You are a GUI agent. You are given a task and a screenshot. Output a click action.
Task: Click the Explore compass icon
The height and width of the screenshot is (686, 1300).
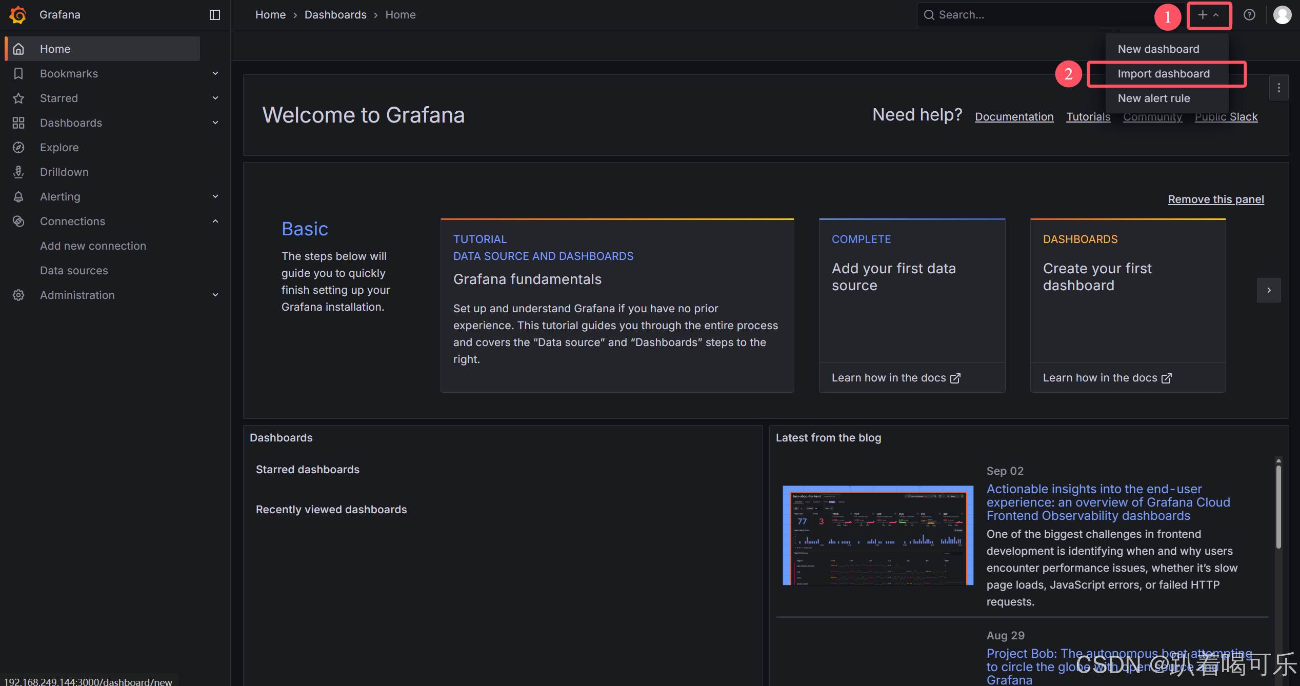[18, 147]
